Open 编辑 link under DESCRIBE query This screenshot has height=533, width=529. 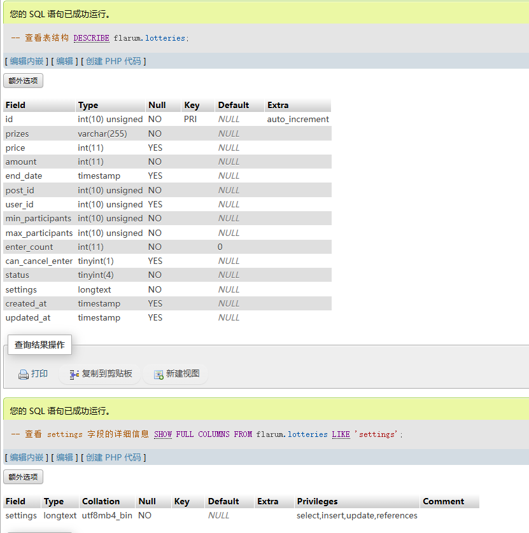pos(65,61)
